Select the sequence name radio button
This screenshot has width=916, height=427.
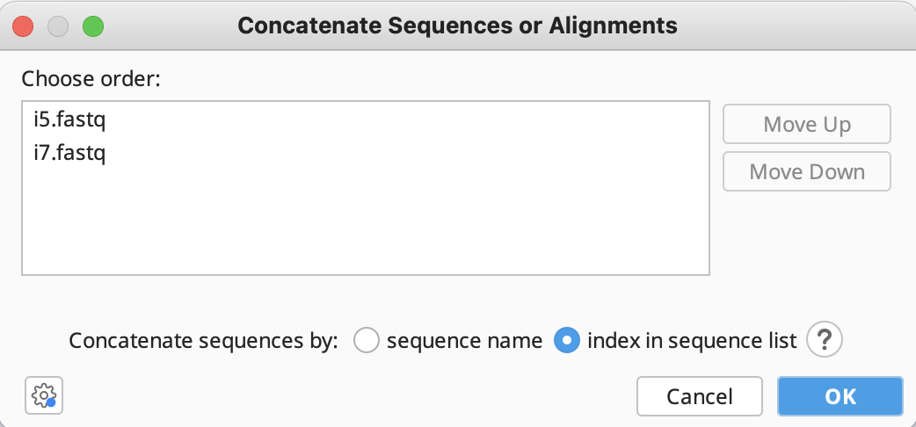pos(367,340)
